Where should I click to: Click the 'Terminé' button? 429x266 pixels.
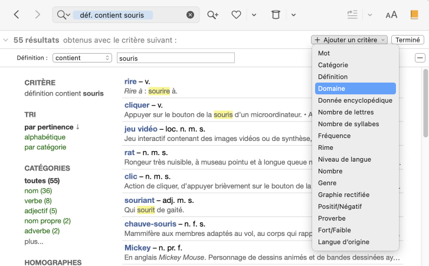click(408, 40)
